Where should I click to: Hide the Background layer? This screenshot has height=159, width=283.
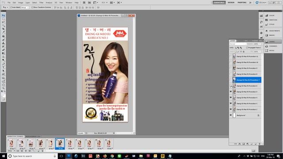(231, 115)
